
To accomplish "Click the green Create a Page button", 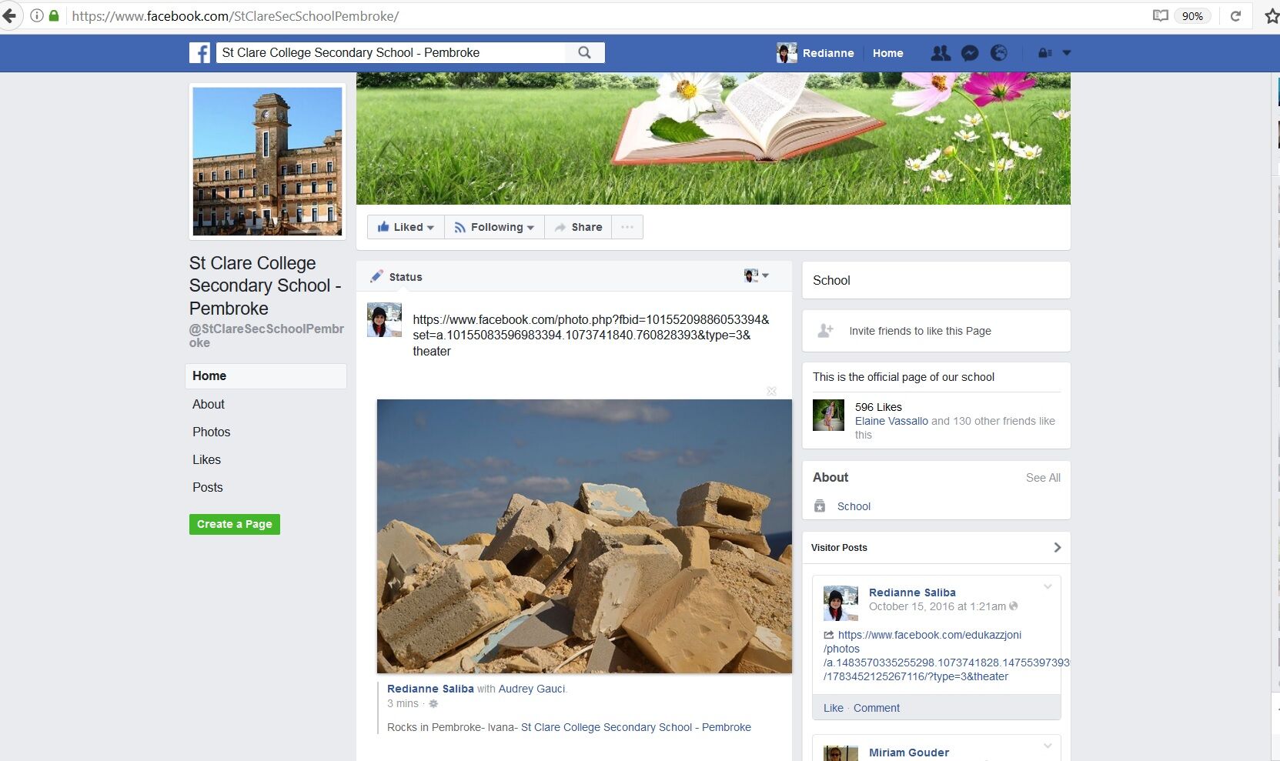I will (235, 524).
